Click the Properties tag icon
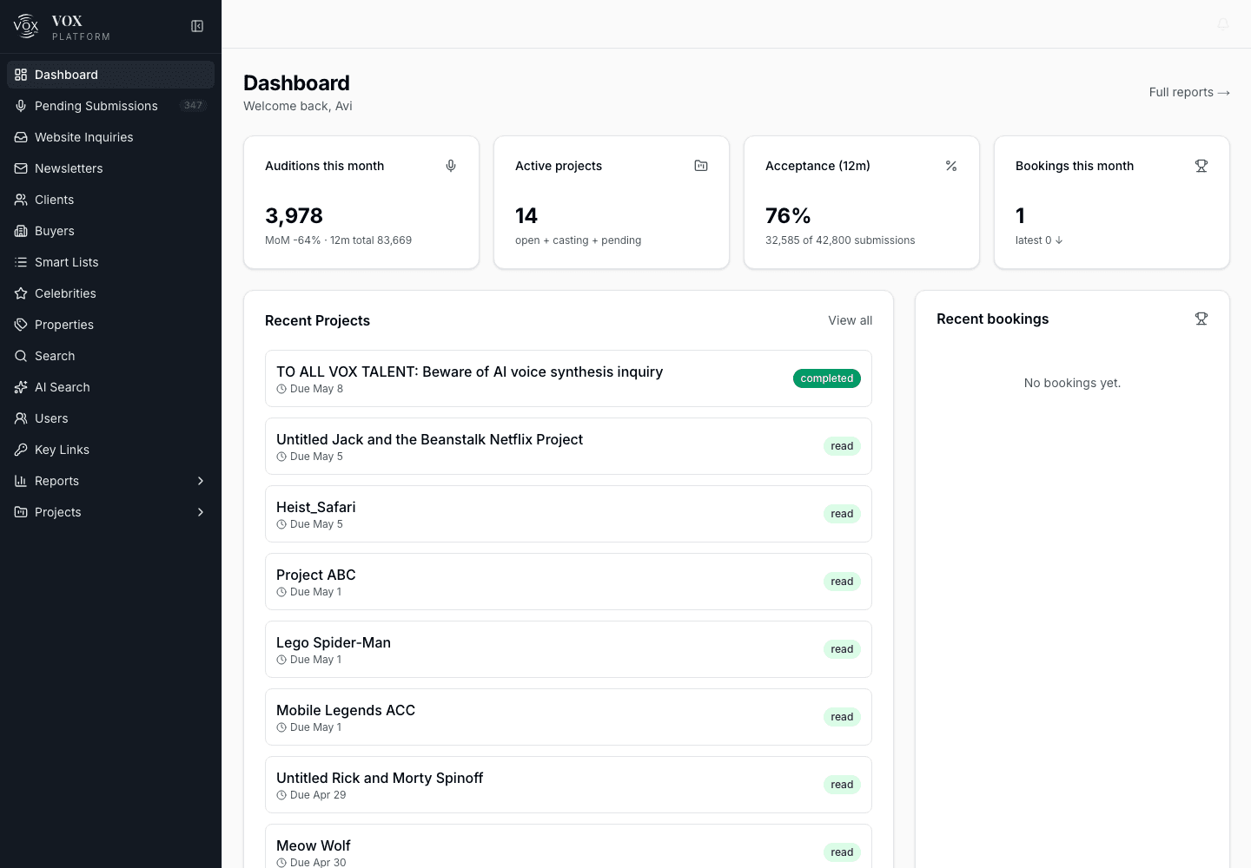The height and width of the screenshot is (868, 1251). [21, 325]
